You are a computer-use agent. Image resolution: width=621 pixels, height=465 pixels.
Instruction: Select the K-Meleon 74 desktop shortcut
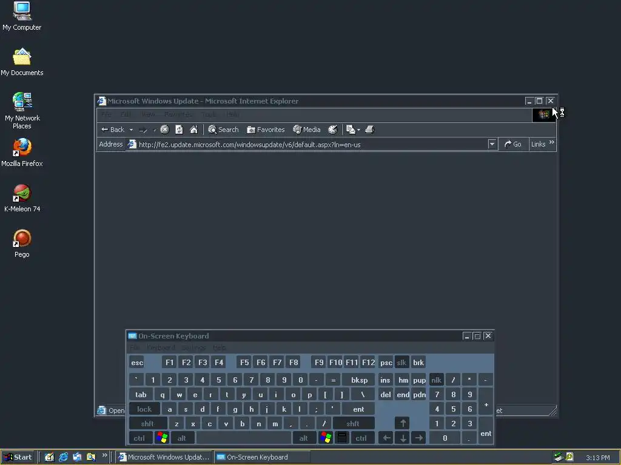[x=22, y=198]
